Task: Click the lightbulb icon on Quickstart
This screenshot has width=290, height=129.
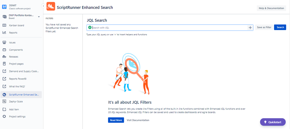Action: (265, 122)
